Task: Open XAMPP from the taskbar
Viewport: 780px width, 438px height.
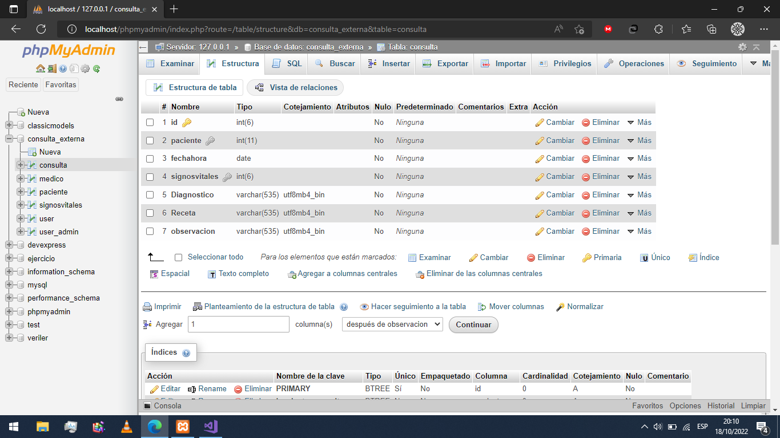Action: [183, 426]
